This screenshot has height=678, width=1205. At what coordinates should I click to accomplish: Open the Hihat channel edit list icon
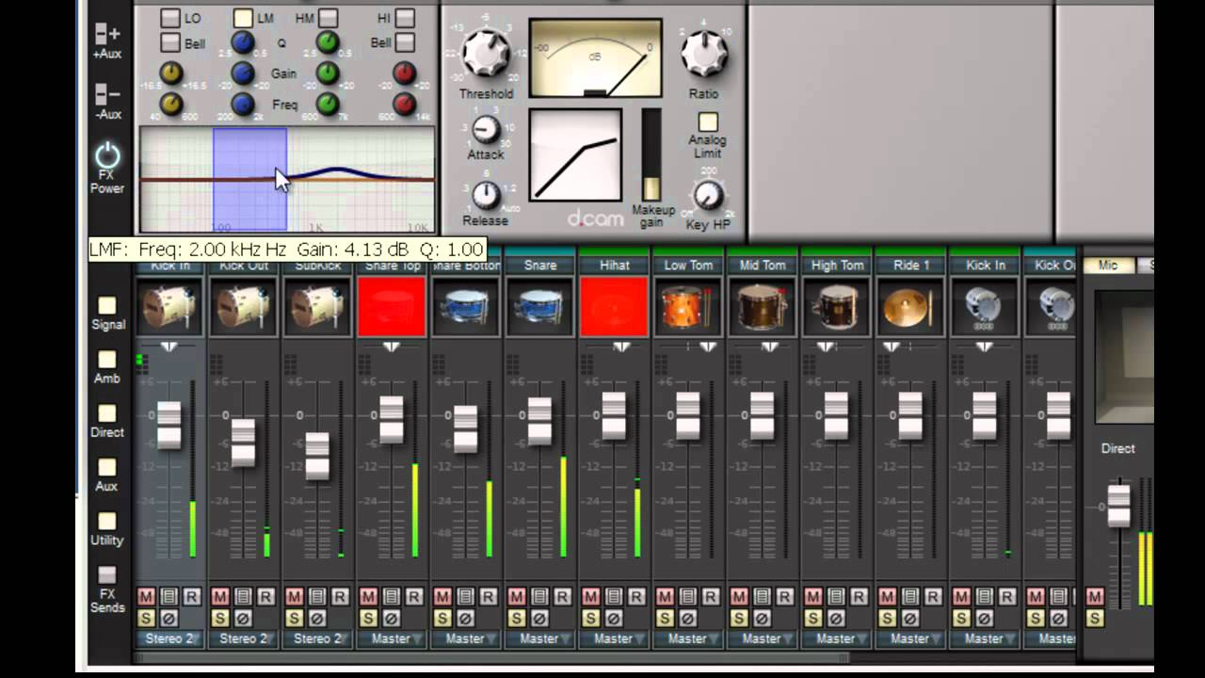coord(613,596)
